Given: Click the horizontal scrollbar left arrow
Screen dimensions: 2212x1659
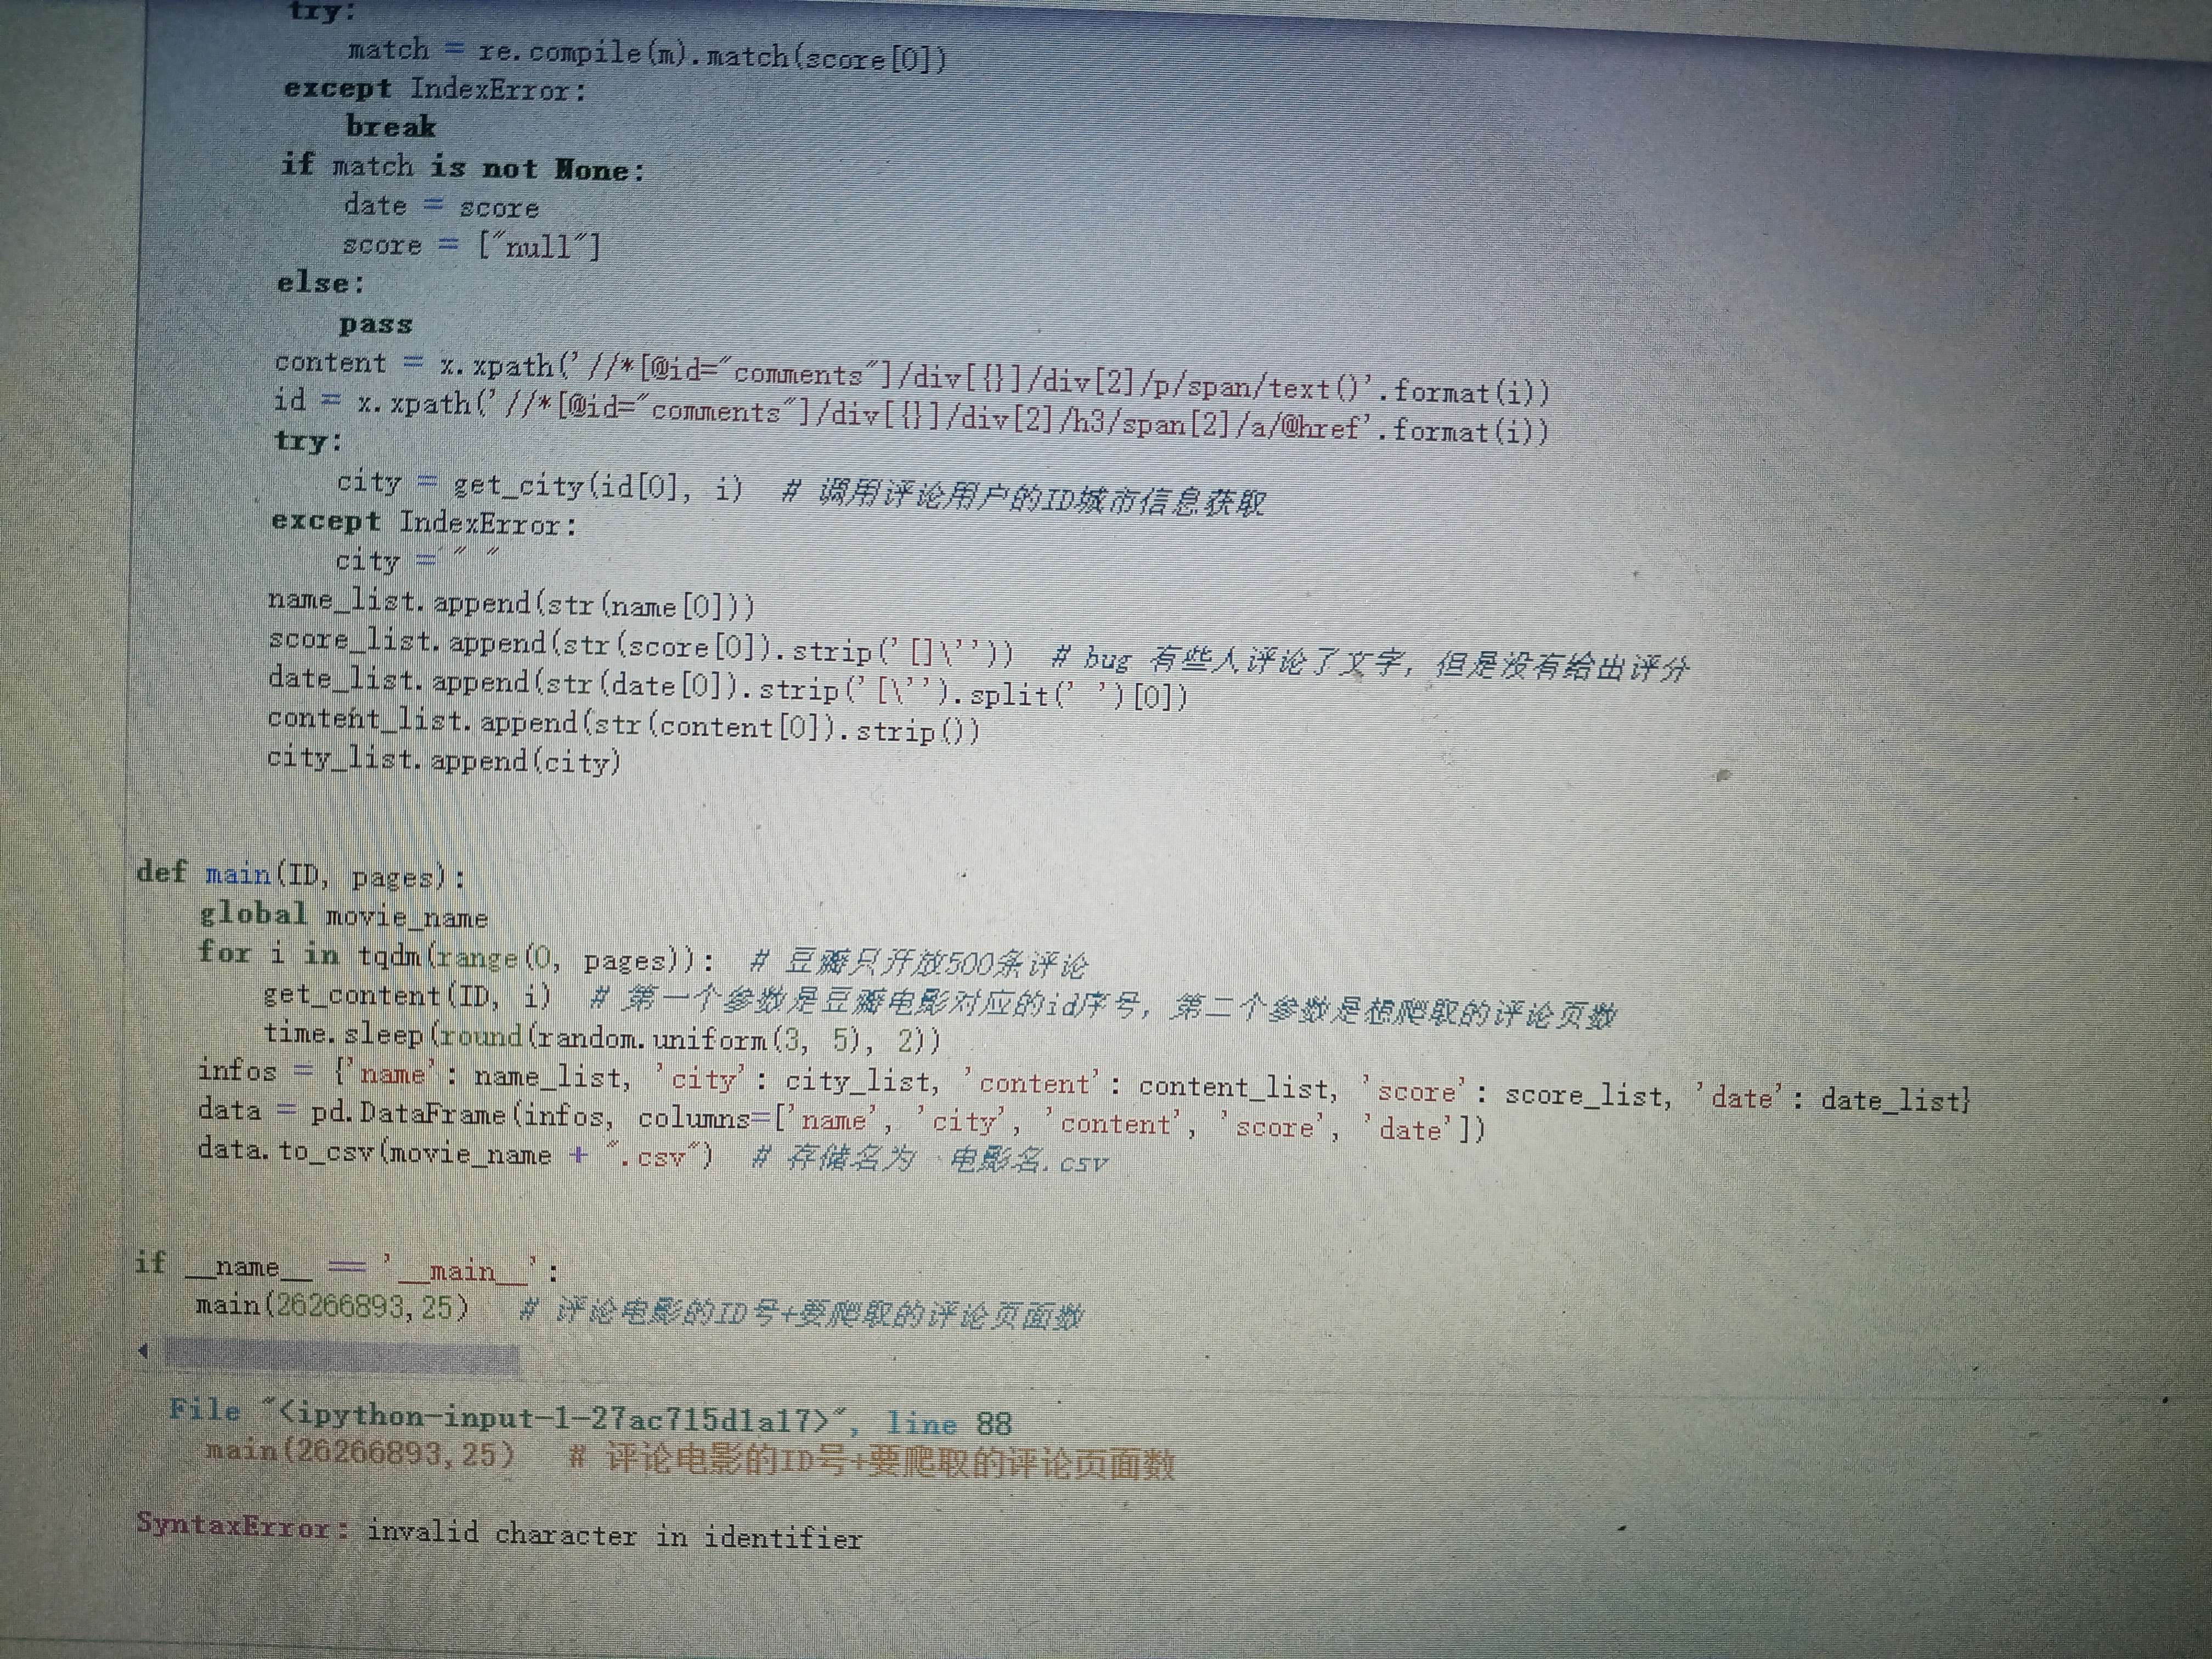Looking at the screenshot, I should pos(143,1352).
